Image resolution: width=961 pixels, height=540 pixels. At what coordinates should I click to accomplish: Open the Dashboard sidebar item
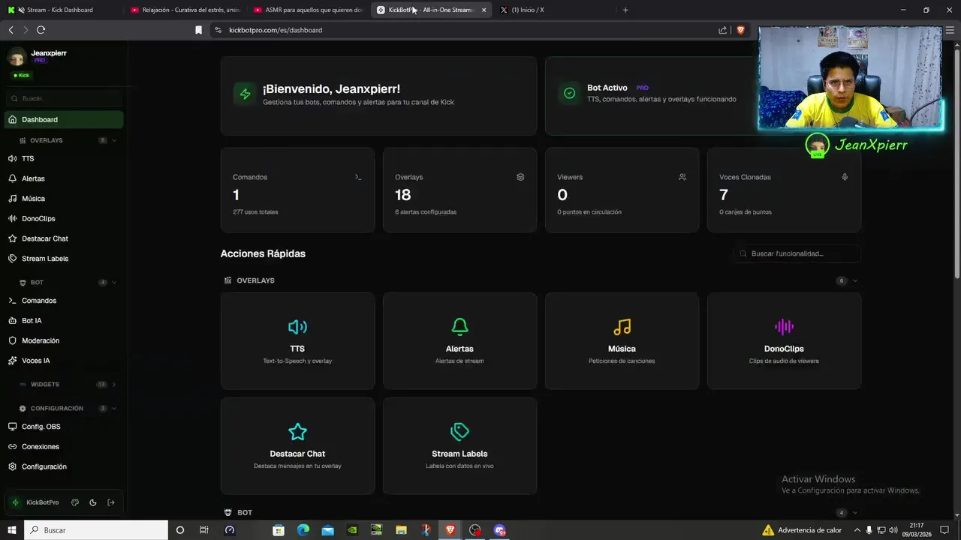64,119
